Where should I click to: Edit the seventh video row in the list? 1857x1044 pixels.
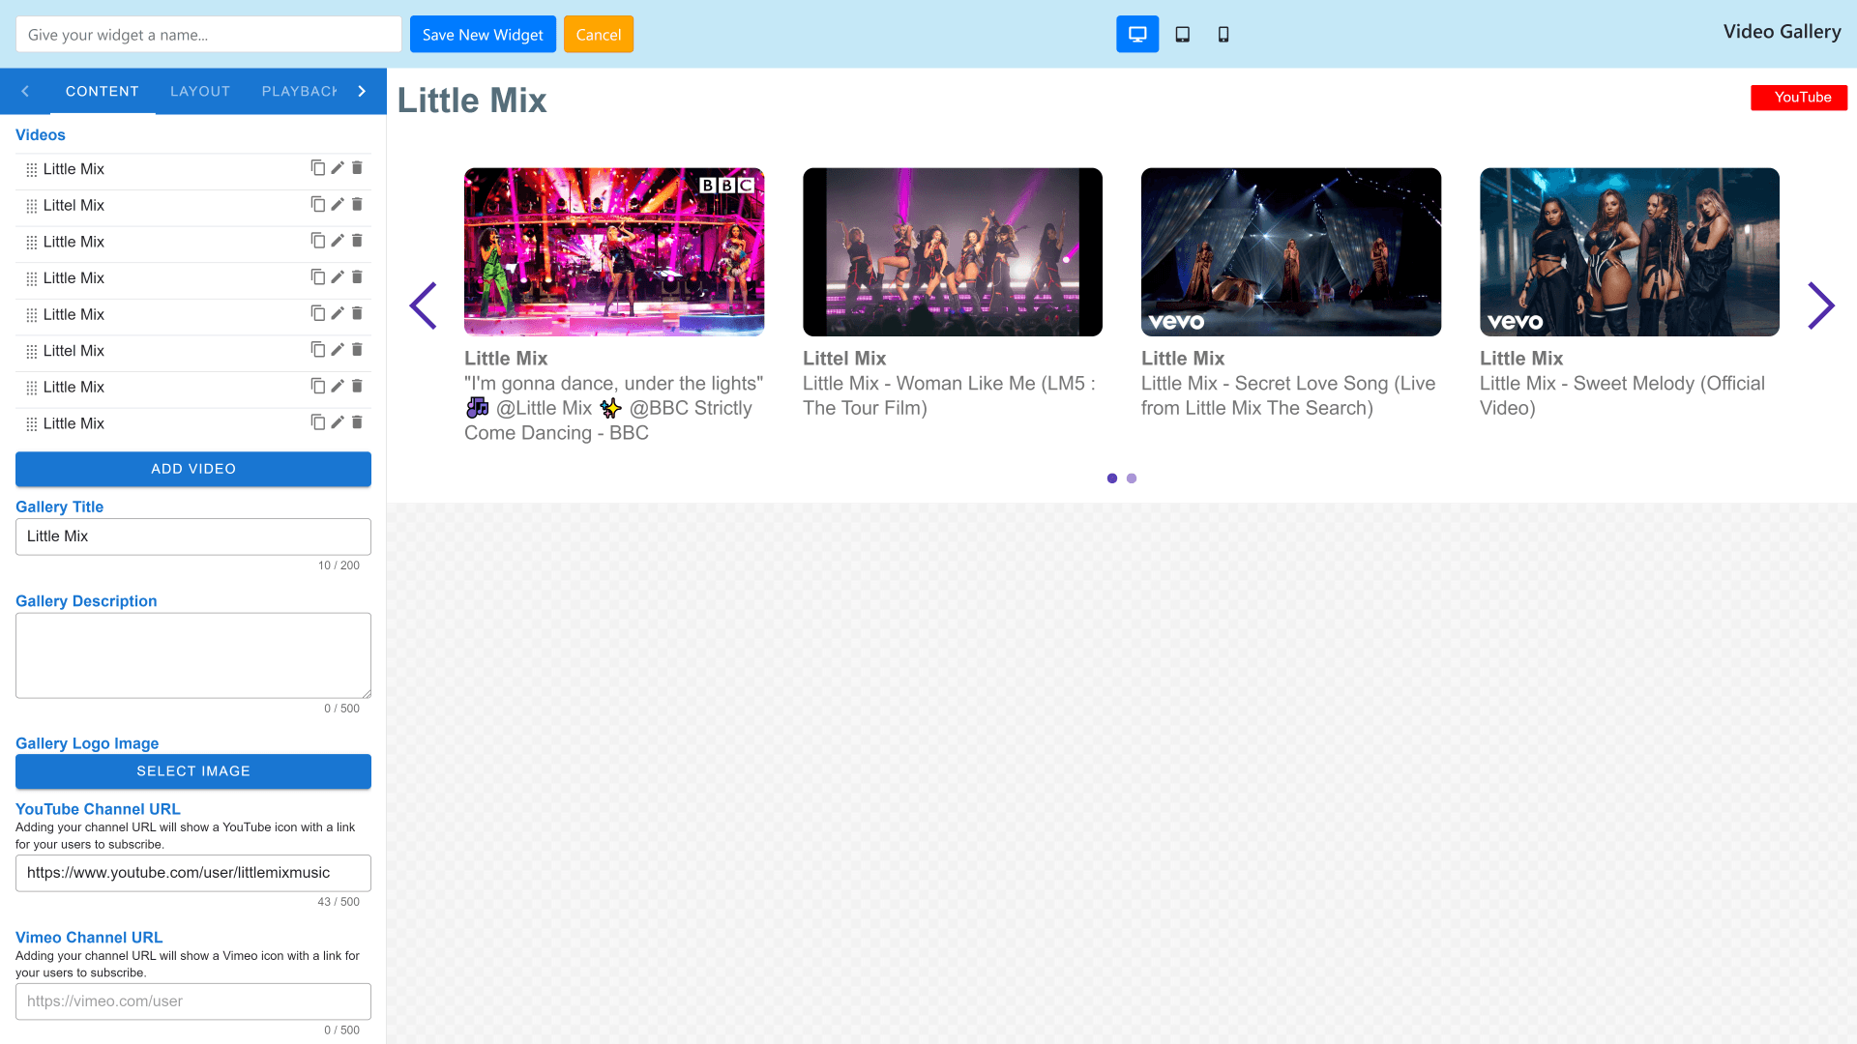(338, 386)
